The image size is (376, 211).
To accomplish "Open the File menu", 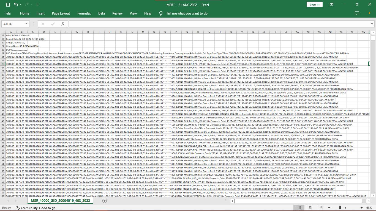I will (8, 13).
